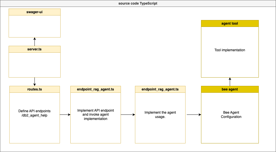Select arrow from server.ts to swager-ui
276x152 pixels.
pos(34,42)
